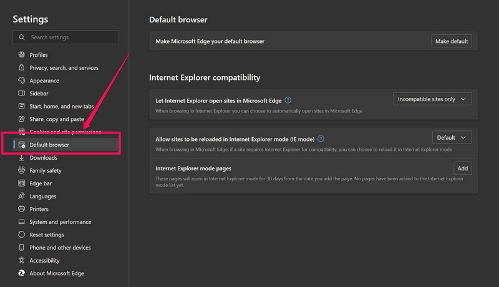
Task: Click the Default browser icon
Action: tap(21, 145)
